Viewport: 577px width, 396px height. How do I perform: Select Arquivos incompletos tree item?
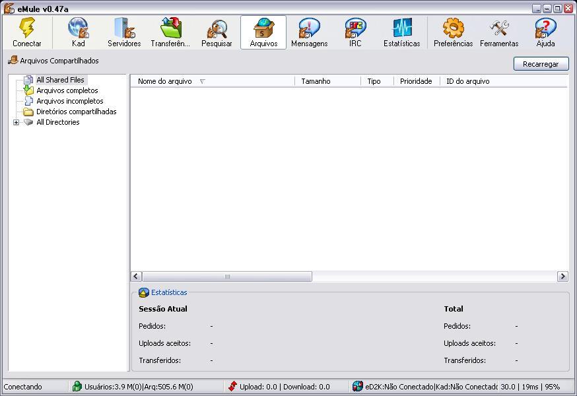[70, 101]
